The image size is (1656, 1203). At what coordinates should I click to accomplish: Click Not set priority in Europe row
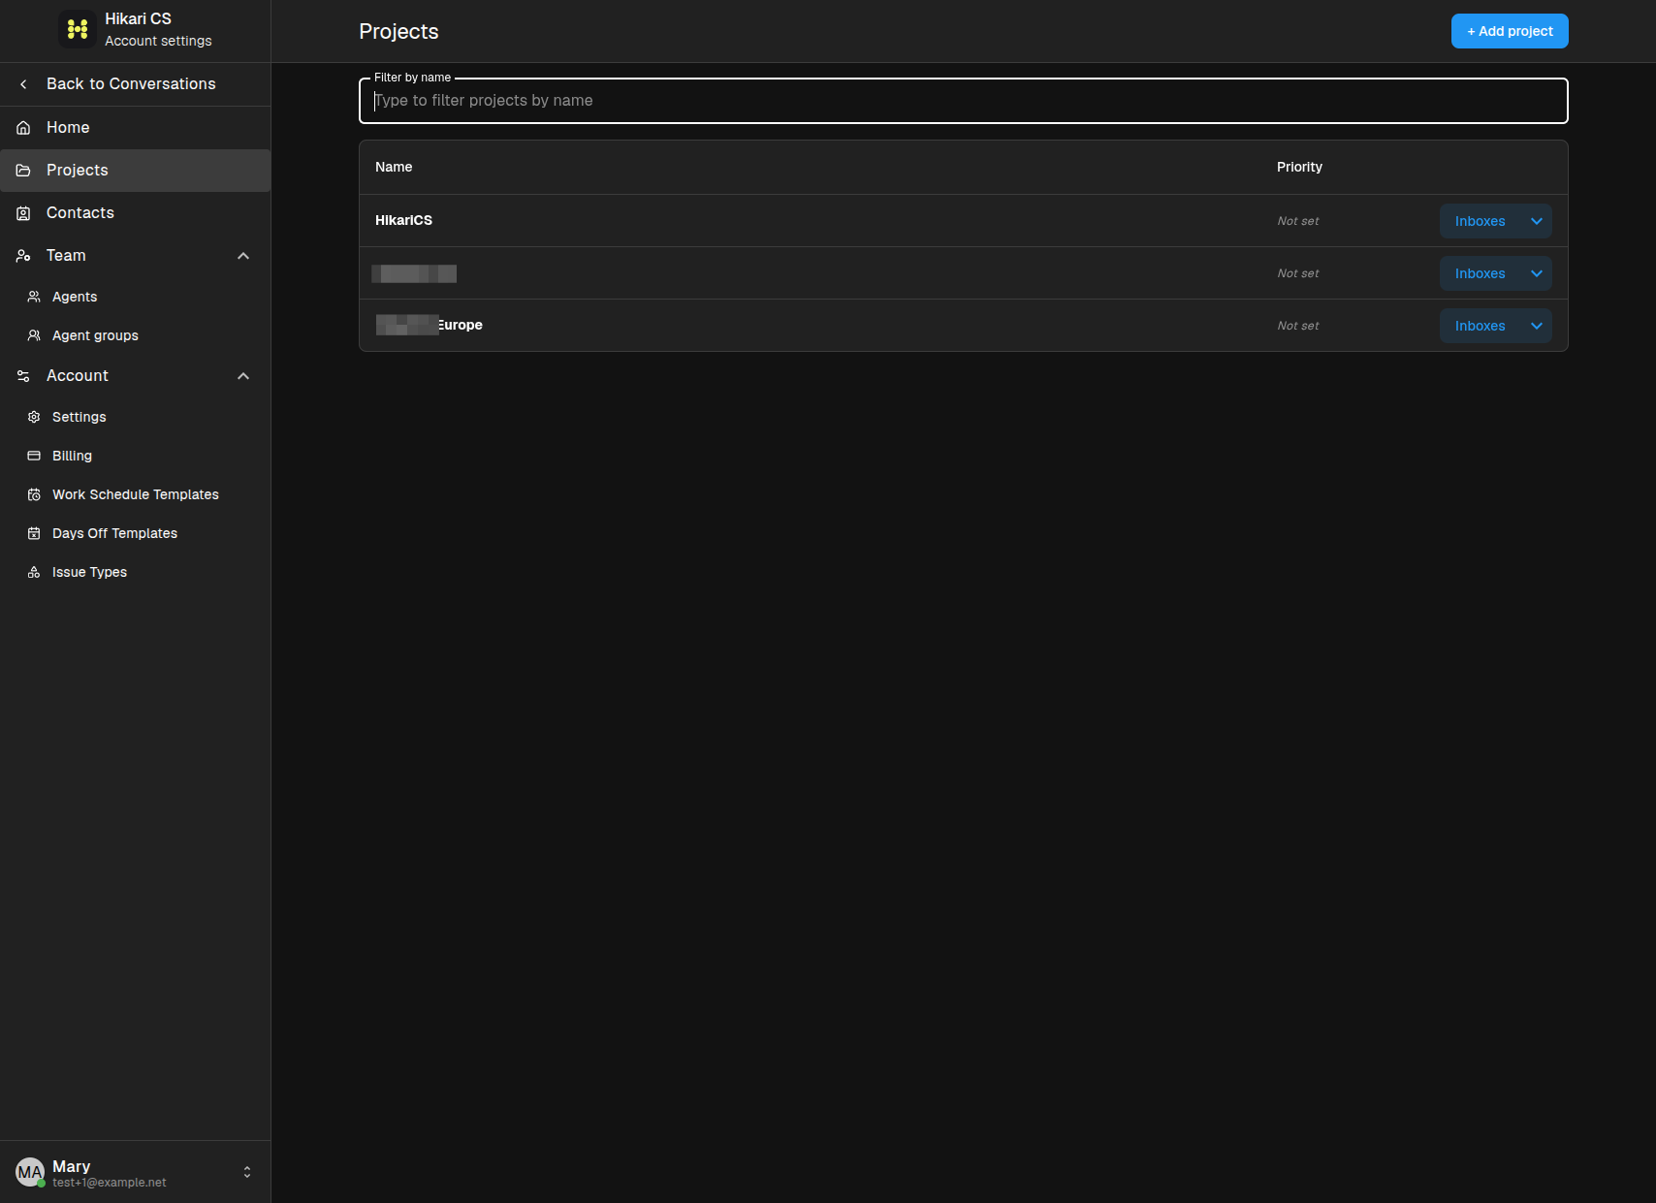1298,326
